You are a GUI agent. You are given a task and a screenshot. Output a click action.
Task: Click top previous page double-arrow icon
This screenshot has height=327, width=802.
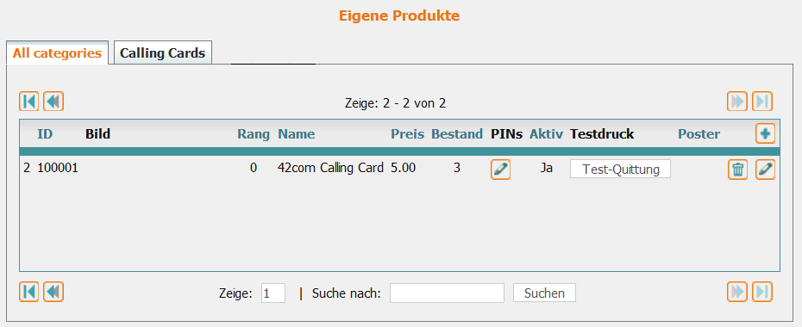click(x=53, y=102)
